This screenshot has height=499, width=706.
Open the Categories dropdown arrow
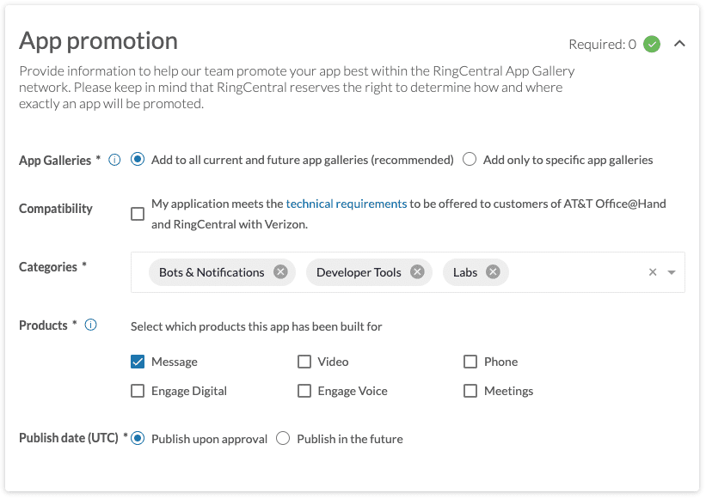click(672, 272)
